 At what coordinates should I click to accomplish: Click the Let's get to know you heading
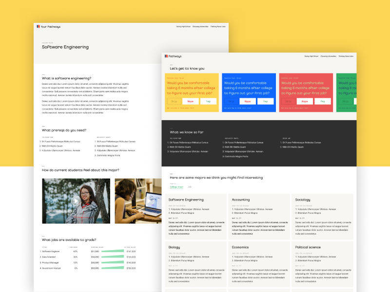(x=187, y=69)
